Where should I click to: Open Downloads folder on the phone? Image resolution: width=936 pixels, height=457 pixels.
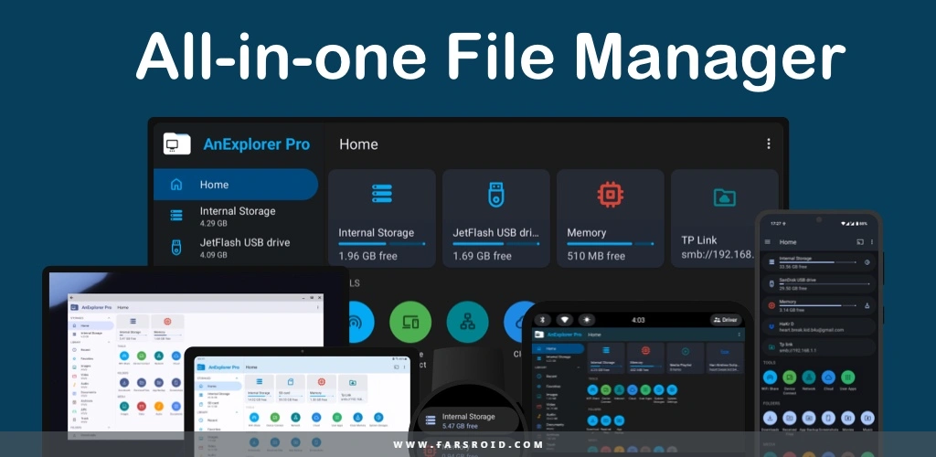[x=770, y=419]
